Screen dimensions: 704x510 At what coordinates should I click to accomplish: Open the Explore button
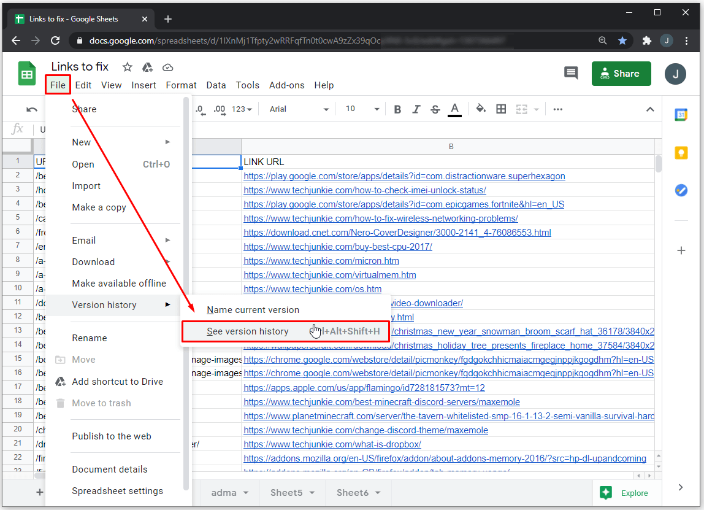coord(626,493)
